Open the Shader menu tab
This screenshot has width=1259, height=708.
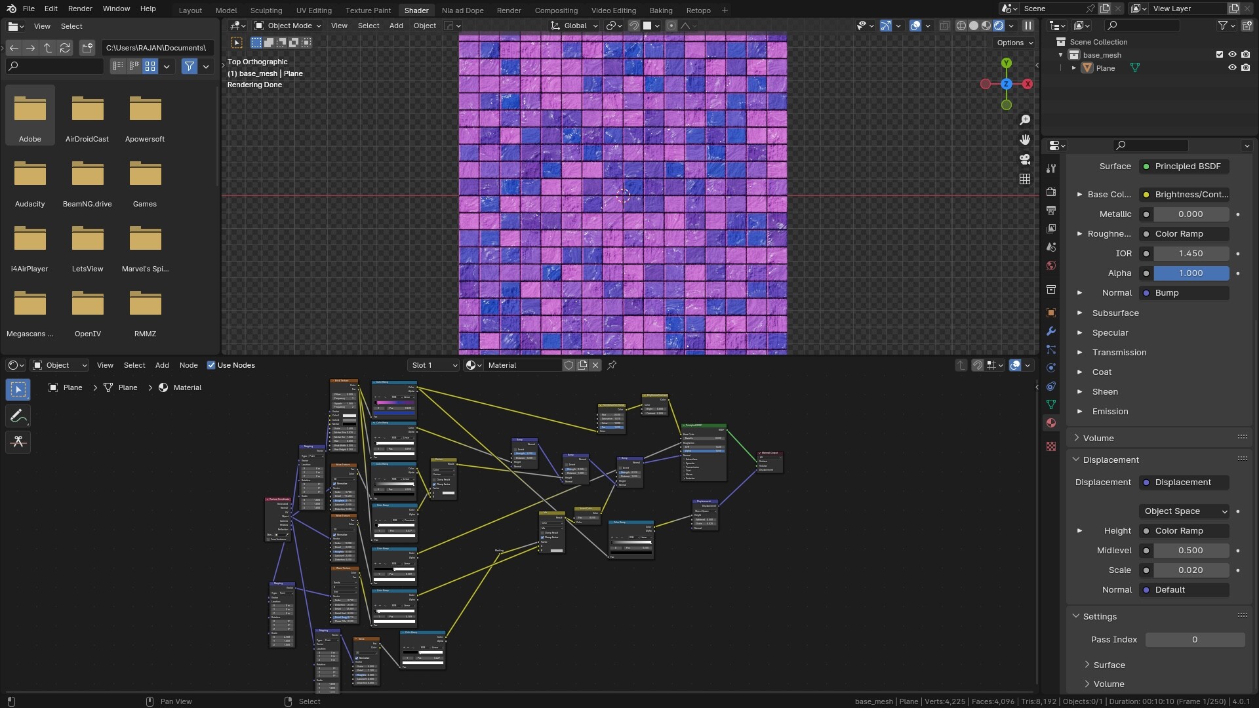click(416, 10)
